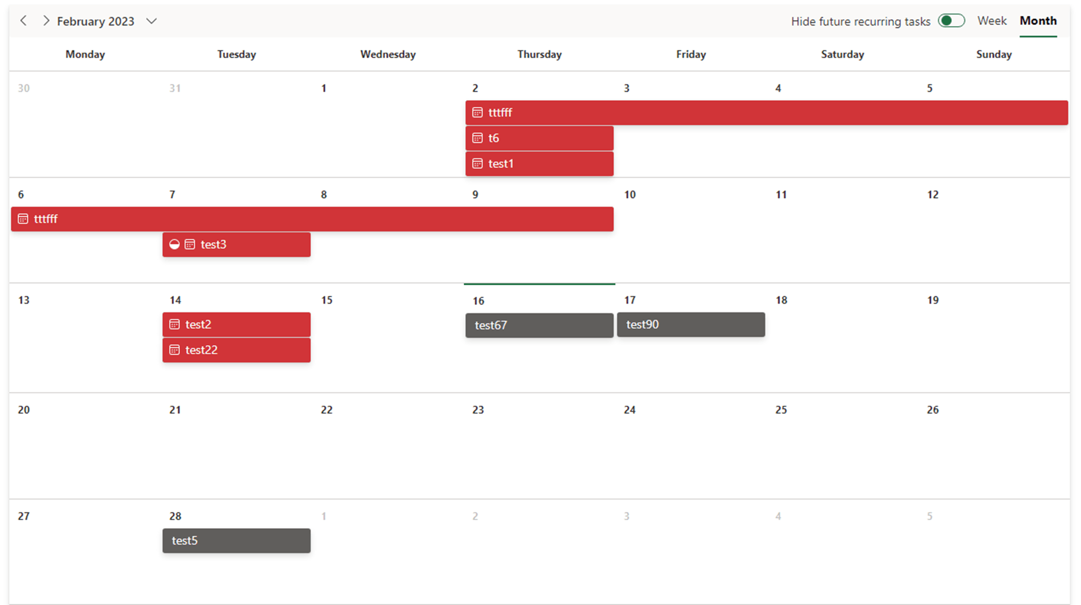Select the Month view tab

1038,21
